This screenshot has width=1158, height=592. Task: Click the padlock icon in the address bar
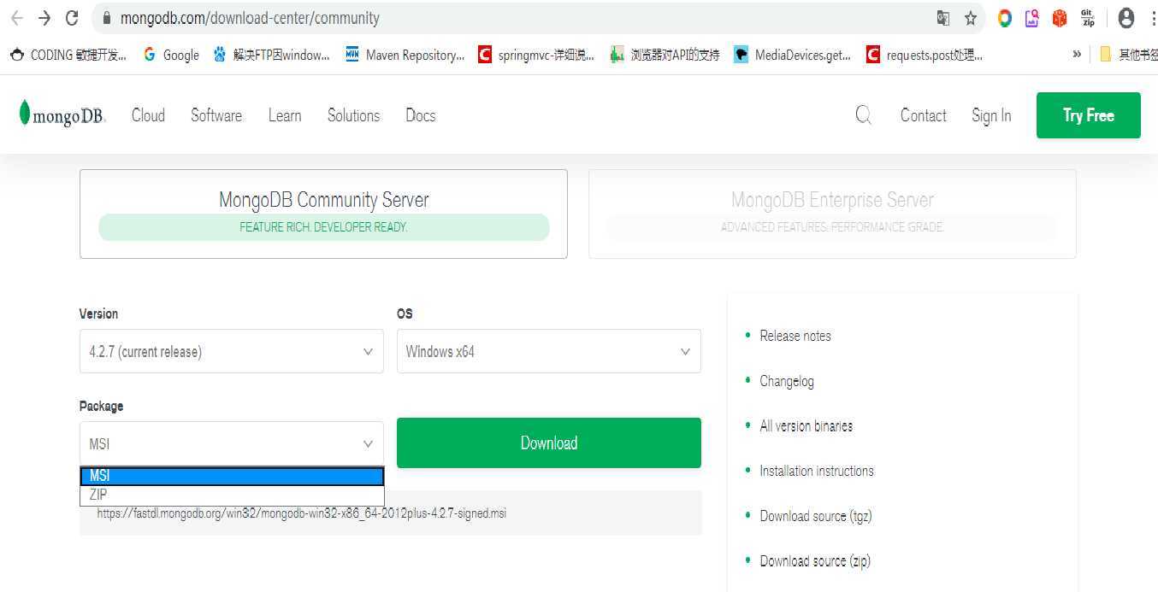coord(106,18)
